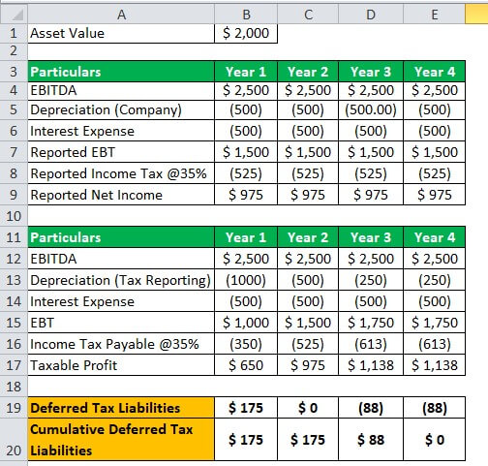This screenshot has width=488, height=466.
Task: Select Year 4 Reported Net Income cell in row 9
Action: 434,195
